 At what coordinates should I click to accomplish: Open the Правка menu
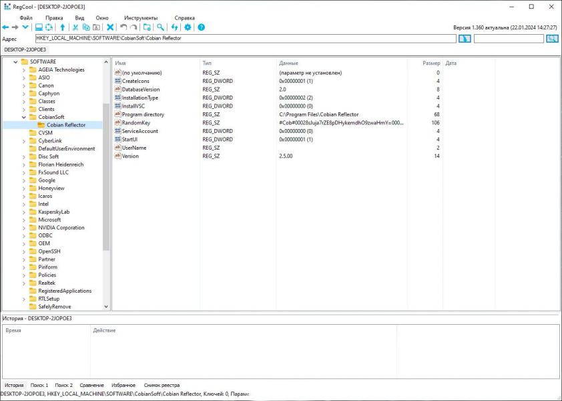tap(55, 18)
